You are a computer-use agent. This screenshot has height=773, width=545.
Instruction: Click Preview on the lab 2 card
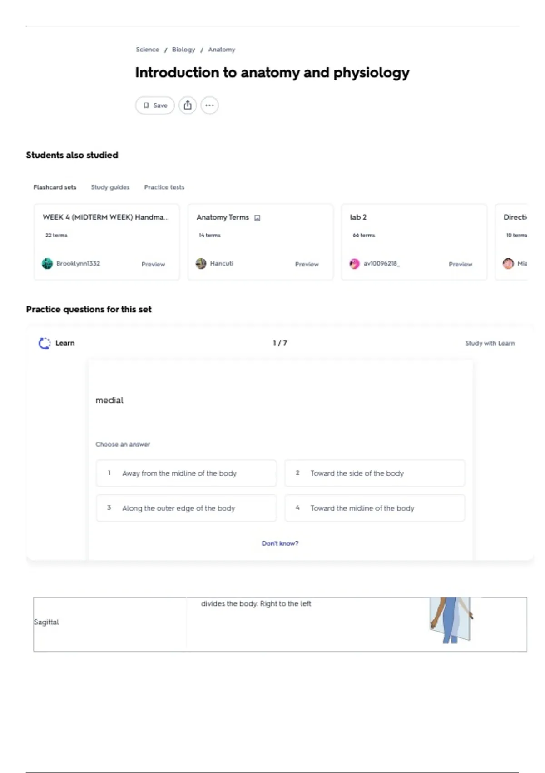tap(461, 264)
